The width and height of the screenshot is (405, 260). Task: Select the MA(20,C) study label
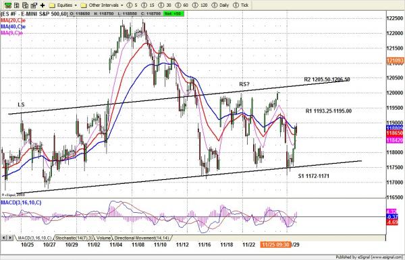13,20
